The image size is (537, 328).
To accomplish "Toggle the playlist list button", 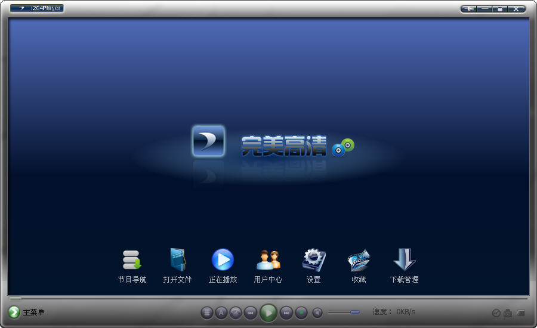I will (x=207, y=312).
